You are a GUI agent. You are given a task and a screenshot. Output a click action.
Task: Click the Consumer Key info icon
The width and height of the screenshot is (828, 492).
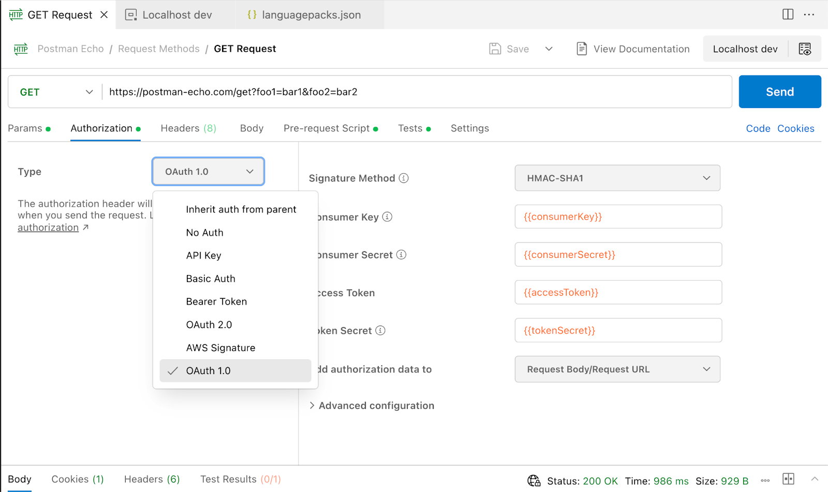(387, 217)
